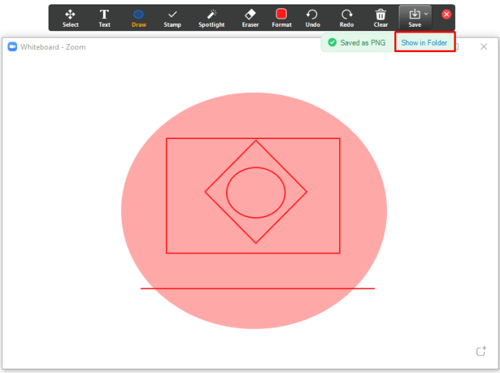
Task: Click the Zoom logo in the title bar
Action: pyautogui.click(x=12, y=47)
